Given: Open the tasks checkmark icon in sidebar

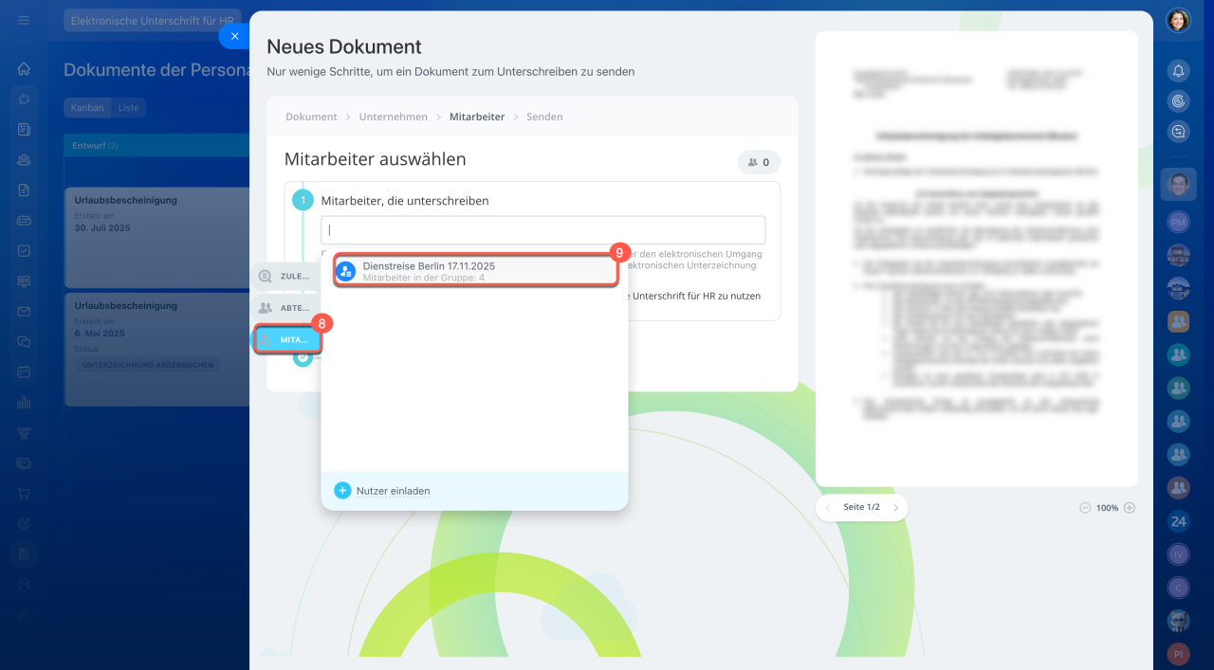Looking at the screenshot, I should [x=24, y=250].
